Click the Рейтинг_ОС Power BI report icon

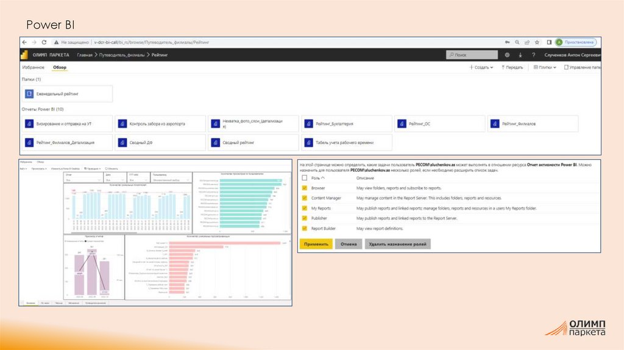[402, 124]
